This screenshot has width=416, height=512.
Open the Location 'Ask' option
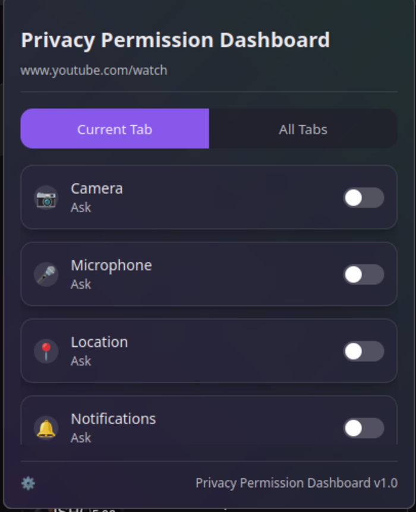coord(81,361)
